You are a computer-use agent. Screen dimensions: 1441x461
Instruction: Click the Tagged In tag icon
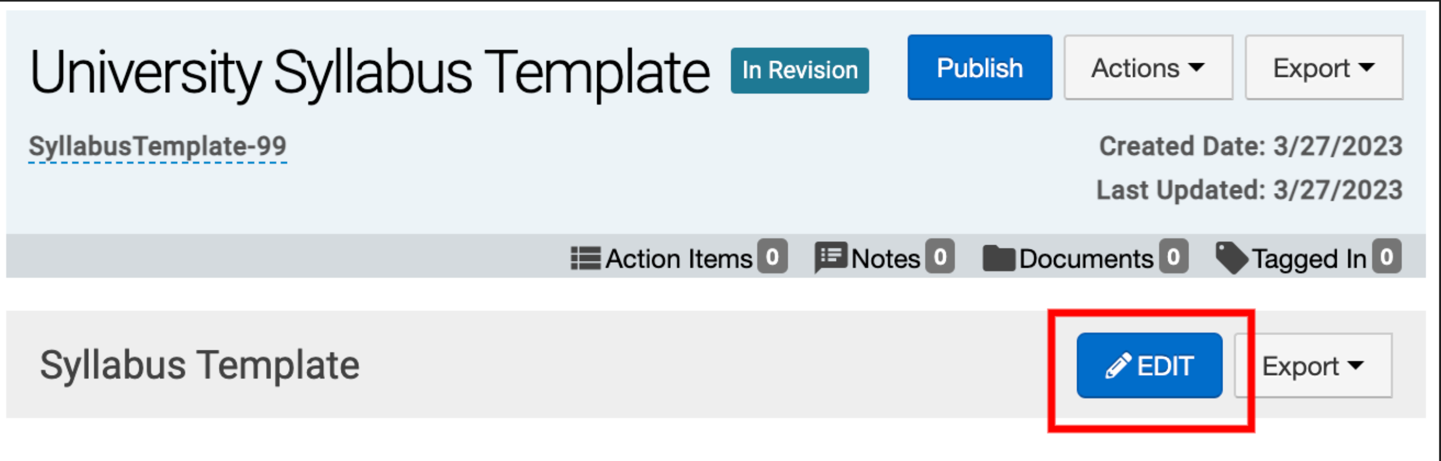[x=1231, y=258]
